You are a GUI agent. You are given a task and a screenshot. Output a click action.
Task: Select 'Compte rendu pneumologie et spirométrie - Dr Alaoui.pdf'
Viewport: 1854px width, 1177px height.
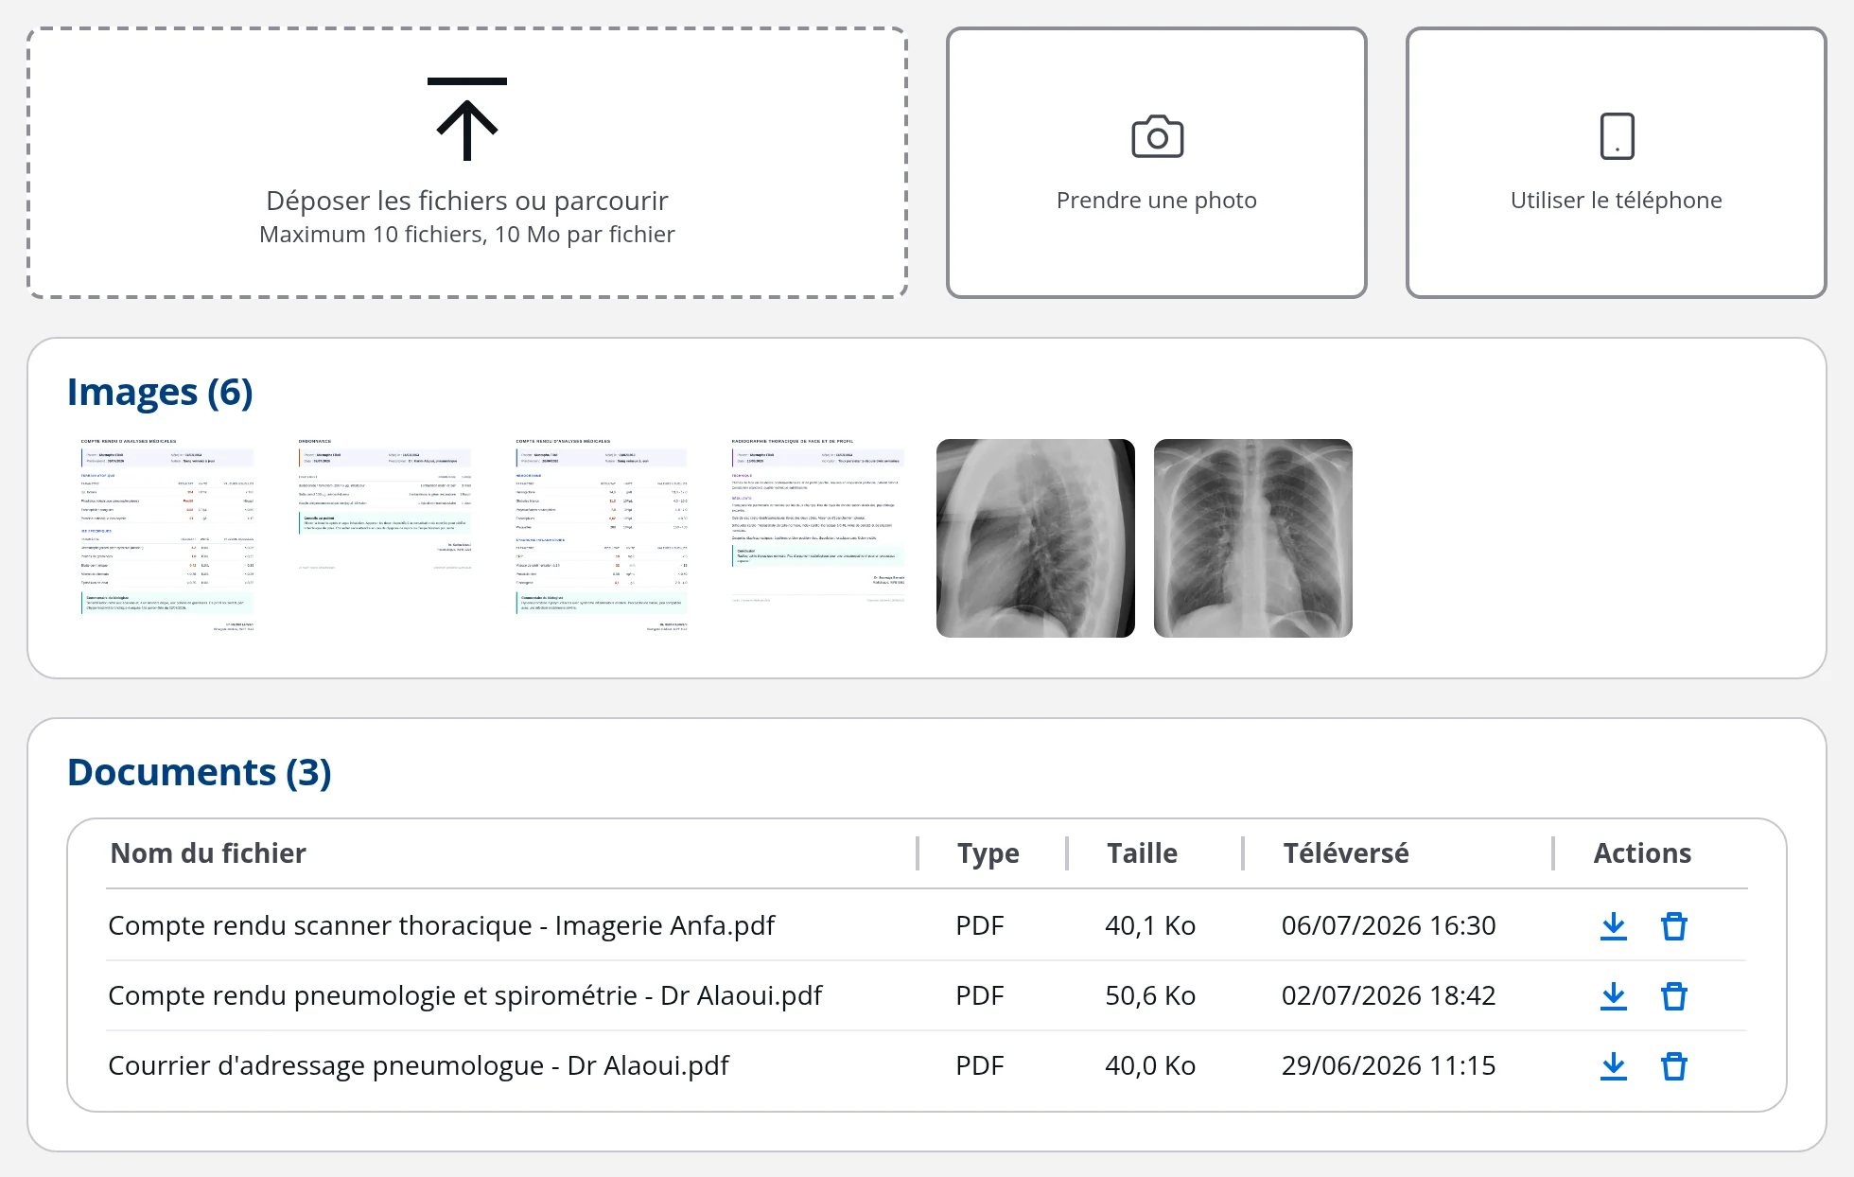click(465, 995)
